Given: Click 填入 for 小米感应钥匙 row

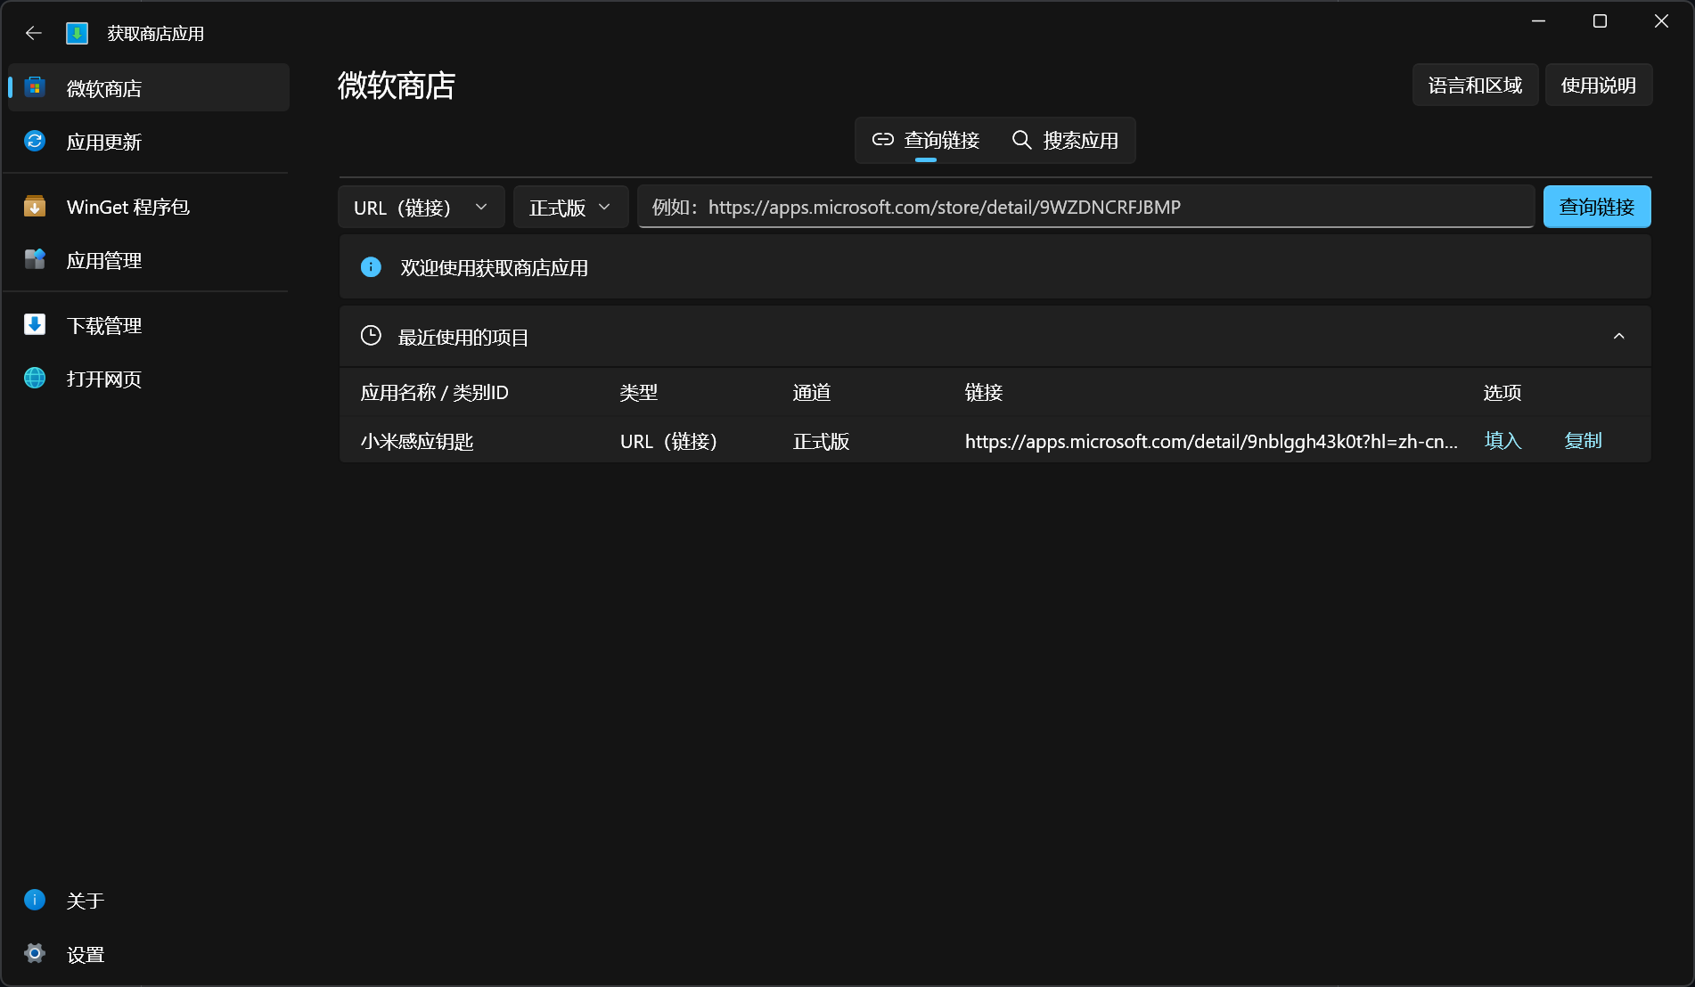Looking at the screenshot, I should tap(1503, 440).
